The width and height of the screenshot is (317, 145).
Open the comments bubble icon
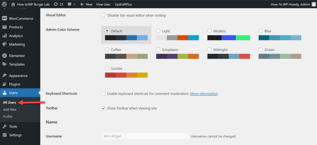pos(69,4)
